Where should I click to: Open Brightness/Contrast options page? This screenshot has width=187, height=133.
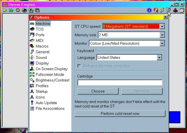(52, 80)
